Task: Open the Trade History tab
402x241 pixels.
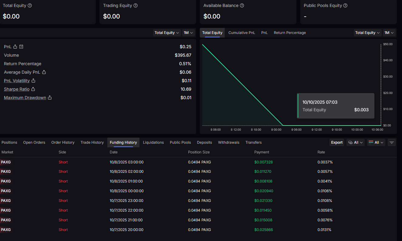Action: [x=92, y=142]
